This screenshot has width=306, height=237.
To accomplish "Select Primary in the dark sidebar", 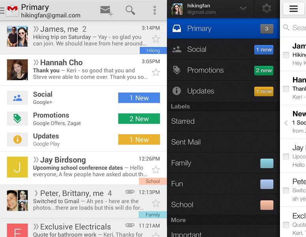I will point(223,28).
